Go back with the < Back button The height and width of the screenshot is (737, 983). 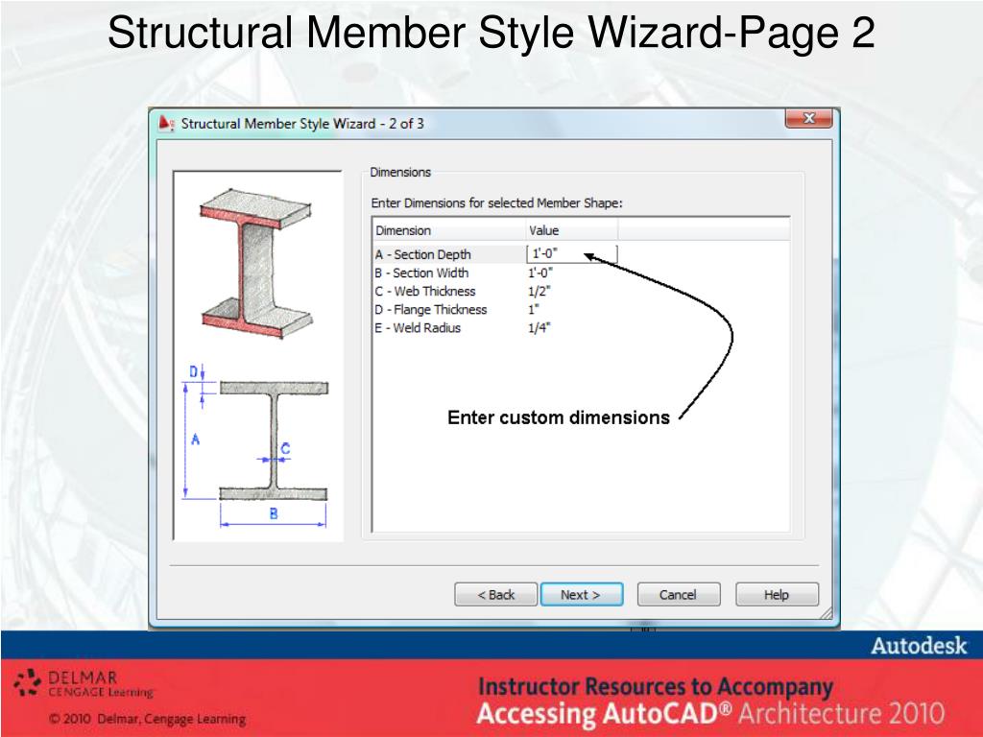click(495, 594)
